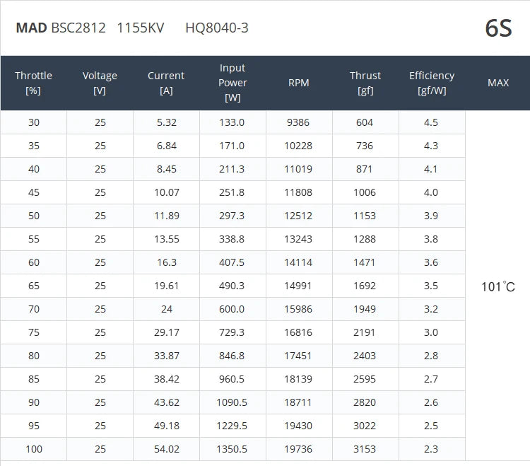Click the 50 throttle row cell
Image resolution: width=530 pixels, height=466 pixels.
click(x=34, y=216)
